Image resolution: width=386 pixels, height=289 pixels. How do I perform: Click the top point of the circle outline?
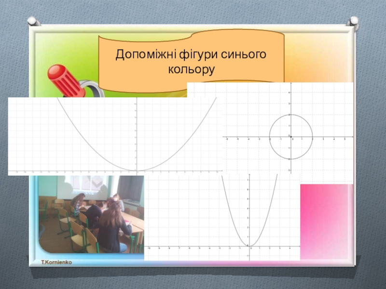(290, 115)
